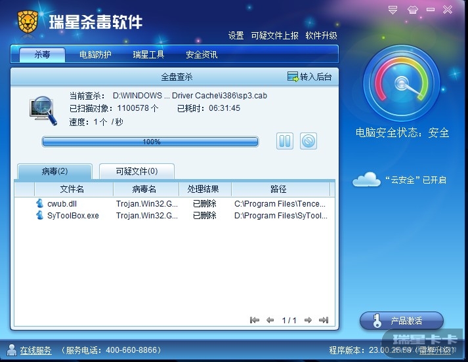This screenshot has height=362, width=468.
Task: Switch to the 安全资讯 tab
Action: pyautogui.click(x=202, y=54)
